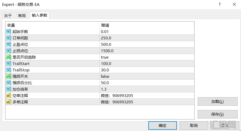
Task: Click the green bool icon beside 强损开关
Action: point(8,76)
